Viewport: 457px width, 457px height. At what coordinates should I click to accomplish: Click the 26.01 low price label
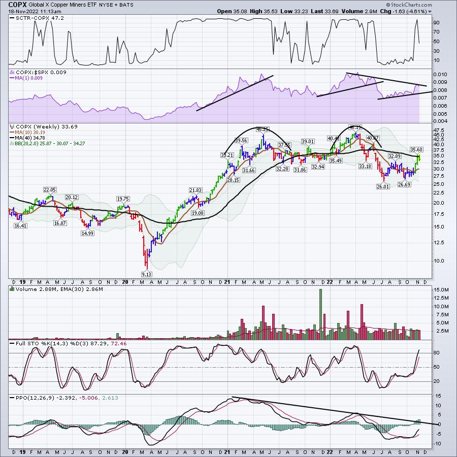click(382, 186)
